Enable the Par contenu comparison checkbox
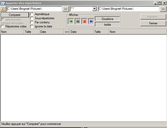 point(32,23)
